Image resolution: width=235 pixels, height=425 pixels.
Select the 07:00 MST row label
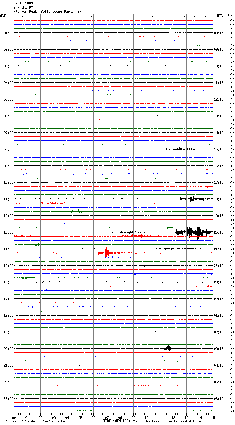(9, 133)
